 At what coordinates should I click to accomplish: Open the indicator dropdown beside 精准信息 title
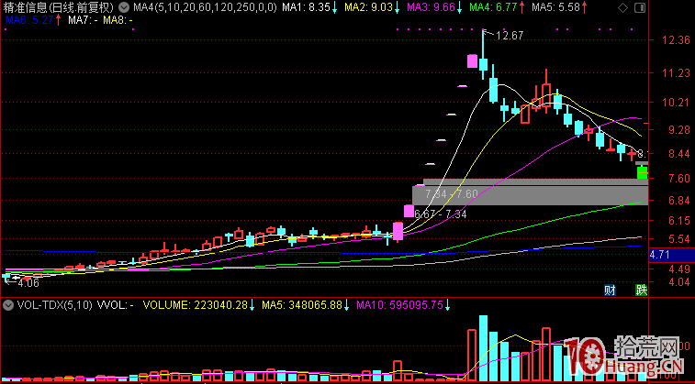(125, 7)
